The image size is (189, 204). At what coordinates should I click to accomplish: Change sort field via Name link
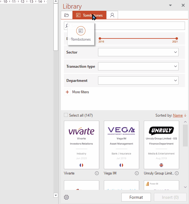178,115
